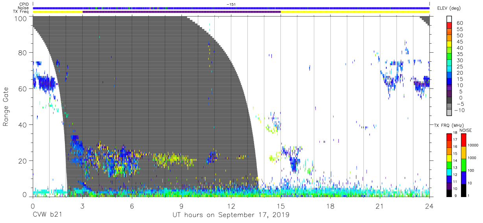Pick TX frequency band between 15 and 16
The image size is (483, 223).
click(449, 151)
